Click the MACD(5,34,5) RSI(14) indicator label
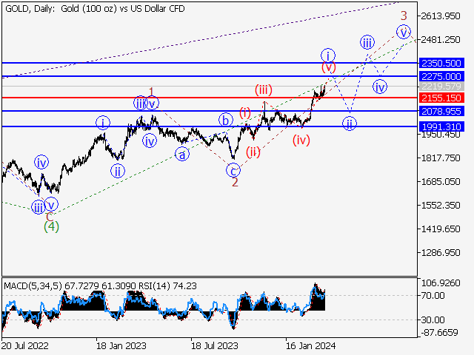The width and height of the screenshot is (474, 355). click(101, 285)
